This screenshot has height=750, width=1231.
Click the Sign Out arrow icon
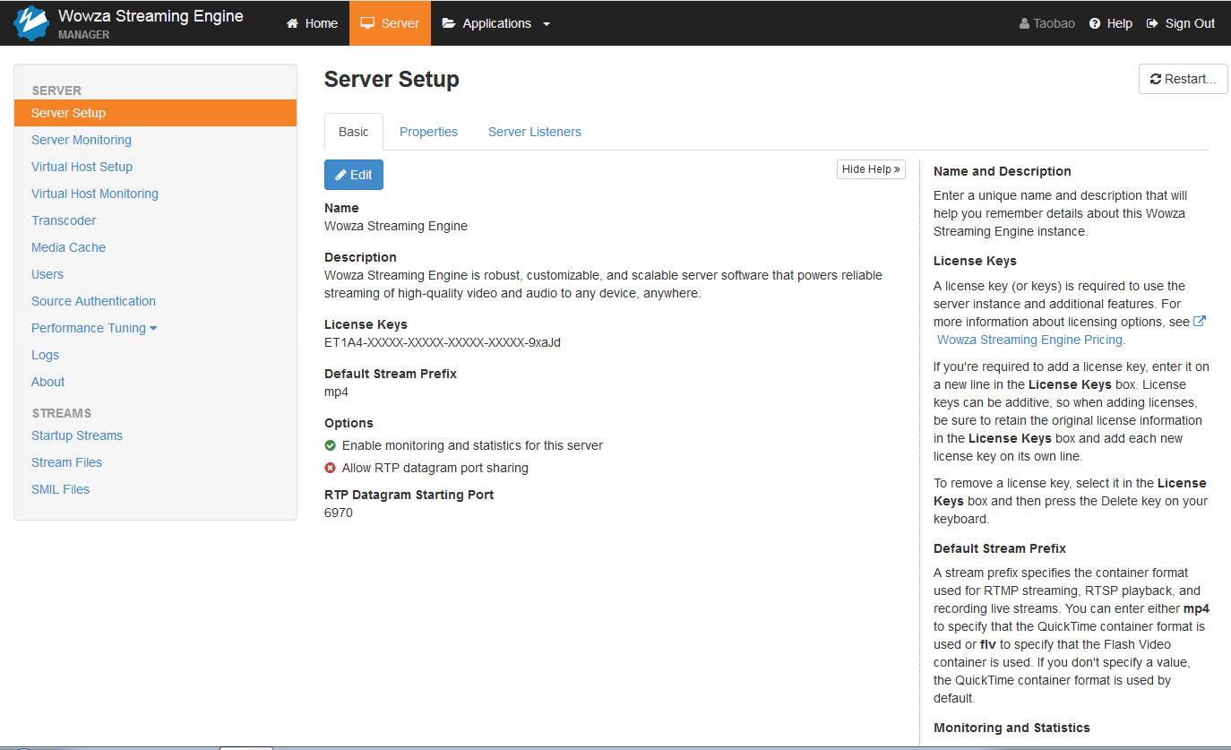coord(1152,23)
